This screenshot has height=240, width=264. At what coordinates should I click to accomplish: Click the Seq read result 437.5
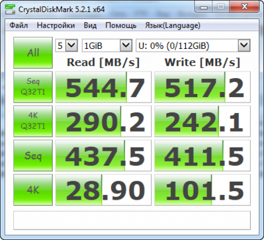pos(103,155)
